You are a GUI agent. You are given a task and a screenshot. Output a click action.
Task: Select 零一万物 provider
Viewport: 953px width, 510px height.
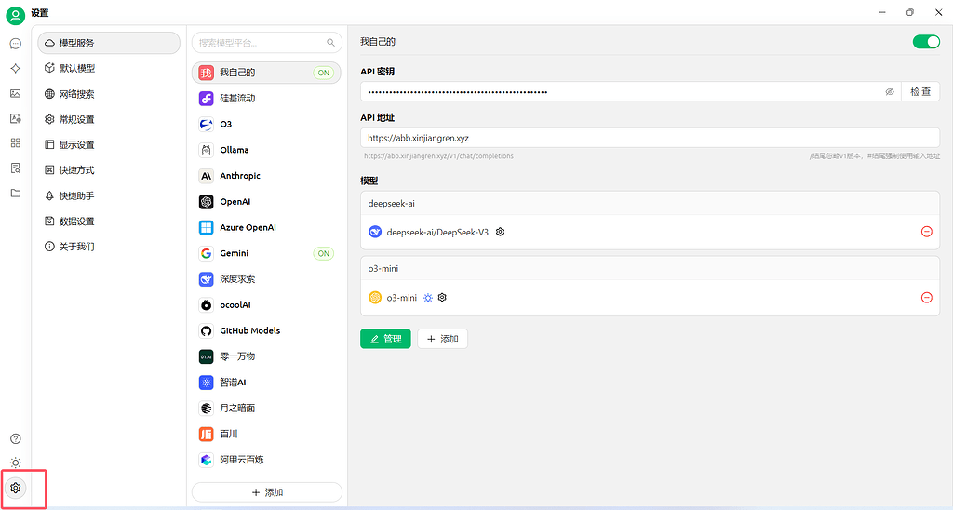tap(266, 356)
